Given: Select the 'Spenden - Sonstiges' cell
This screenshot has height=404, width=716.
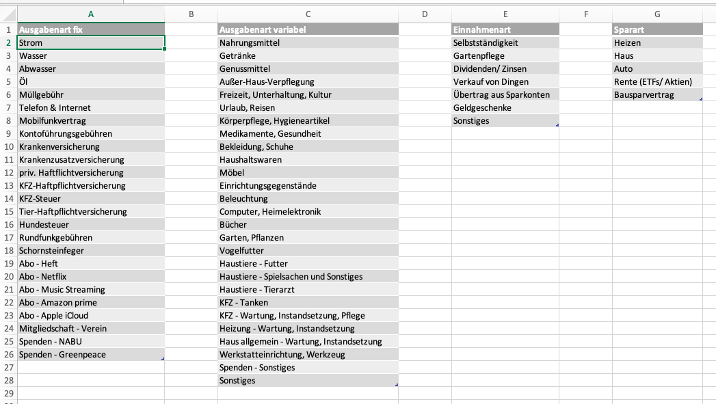Looking at the screenshot, I should pyautogui.click(x=308, y=368).
